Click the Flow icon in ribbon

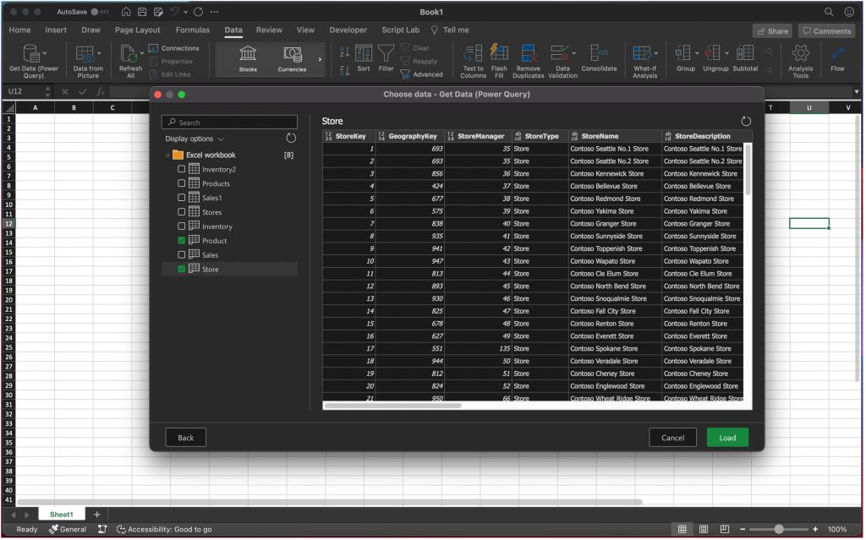(838, 53)
